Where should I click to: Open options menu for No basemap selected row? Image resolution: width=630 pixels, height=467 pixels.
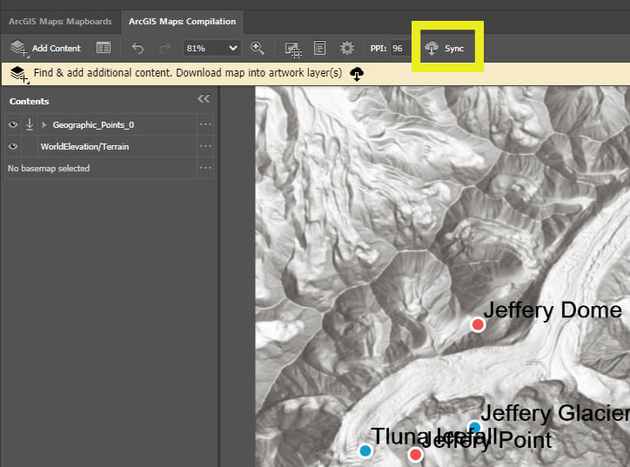click(205, 168)
